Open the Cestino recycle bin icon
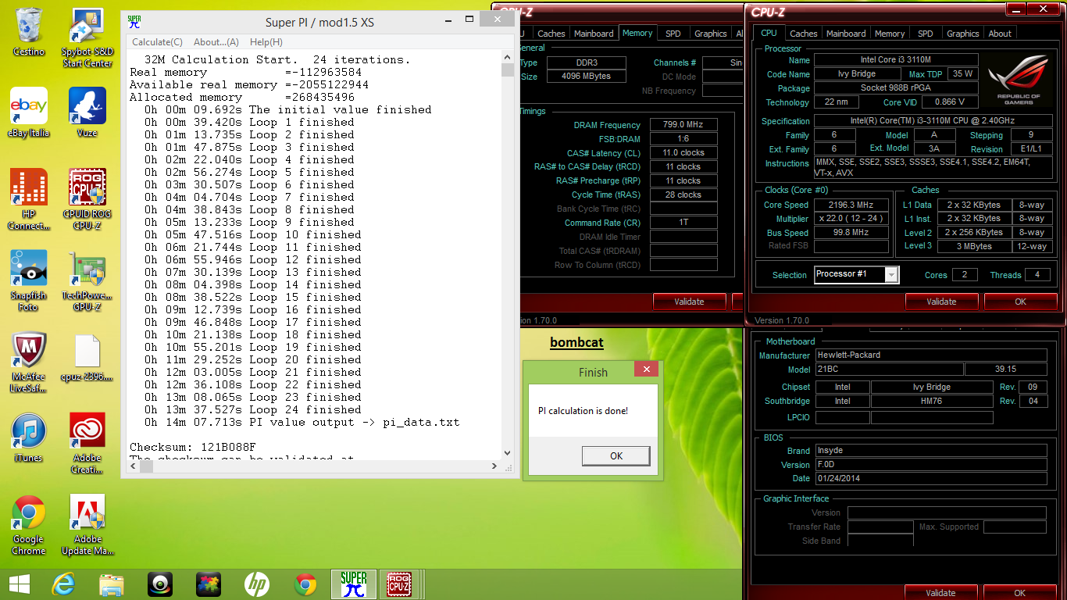The height and width of the screenshot is (600, 1067). click(29, 32)
